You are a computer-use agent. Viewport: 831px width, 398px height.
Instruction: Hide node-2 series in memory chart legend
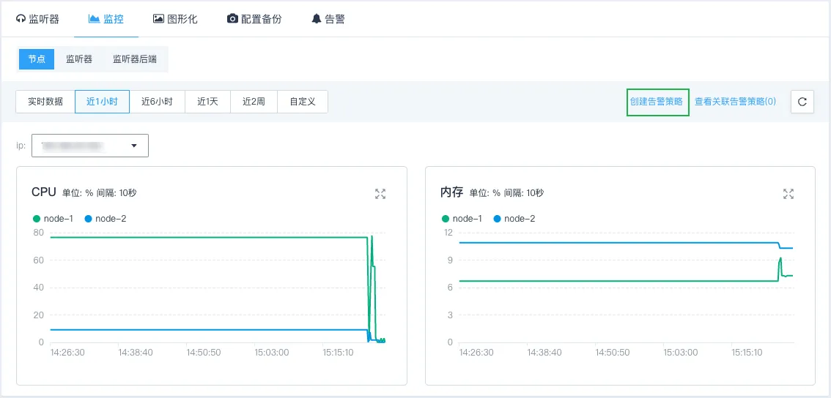tap(514, 219)
